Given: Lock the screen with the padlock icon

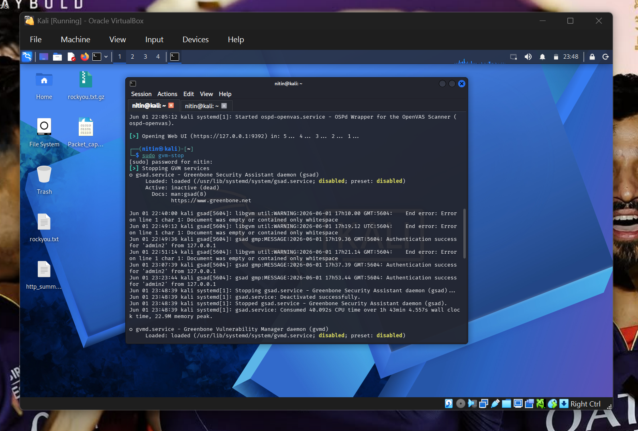Looking at the screenshot, I should tap(592, 57).
